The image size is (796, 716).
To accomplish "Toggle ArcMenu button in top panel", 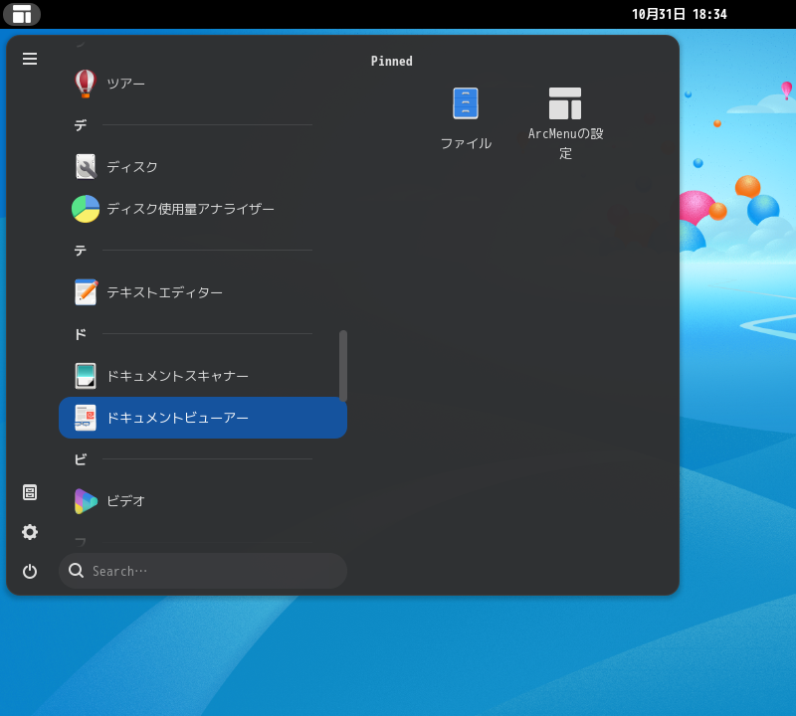I will 22,14.
